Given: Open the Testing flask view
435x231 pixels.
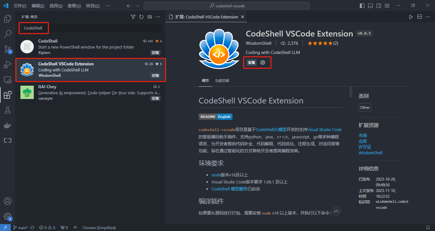Looking at the screenshot, I should (8, 110).
